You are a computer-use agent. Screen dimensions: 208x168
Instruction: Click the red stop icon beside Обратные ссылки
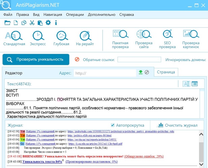tap(77, 59)
